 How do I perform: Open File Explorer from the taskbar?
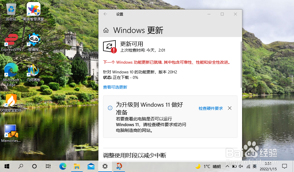point(77,166)
